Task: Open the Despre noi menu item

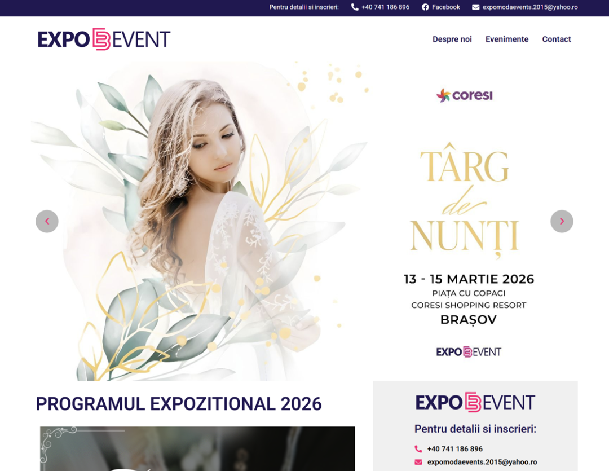Action: pyautogui.click(x=452, y=39)
